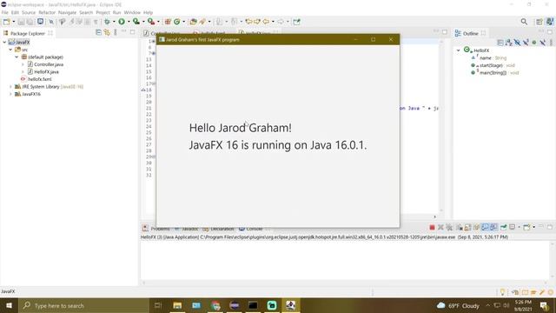This screenshot has height=313, width=556.
Task: Toggle Show Console on standard output change
Action: [485, 227]
